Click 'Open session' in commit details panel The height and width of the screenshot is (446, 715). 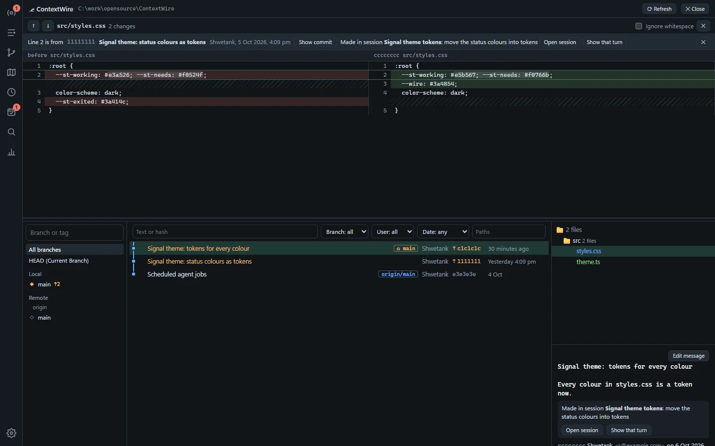click(x=582, y=430)
